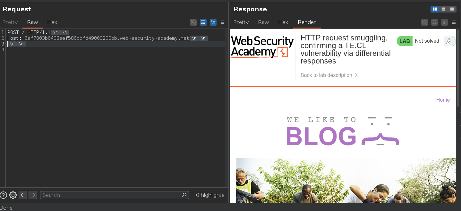The width and height of the screenshot is (461, 211).
Task: Click the lab flask icon
Action: [x=449, y=41]
